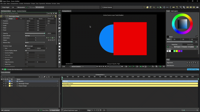Open the Graph Editor button
The width and height of the screenshot is (200, 112).
click(54, 110)
